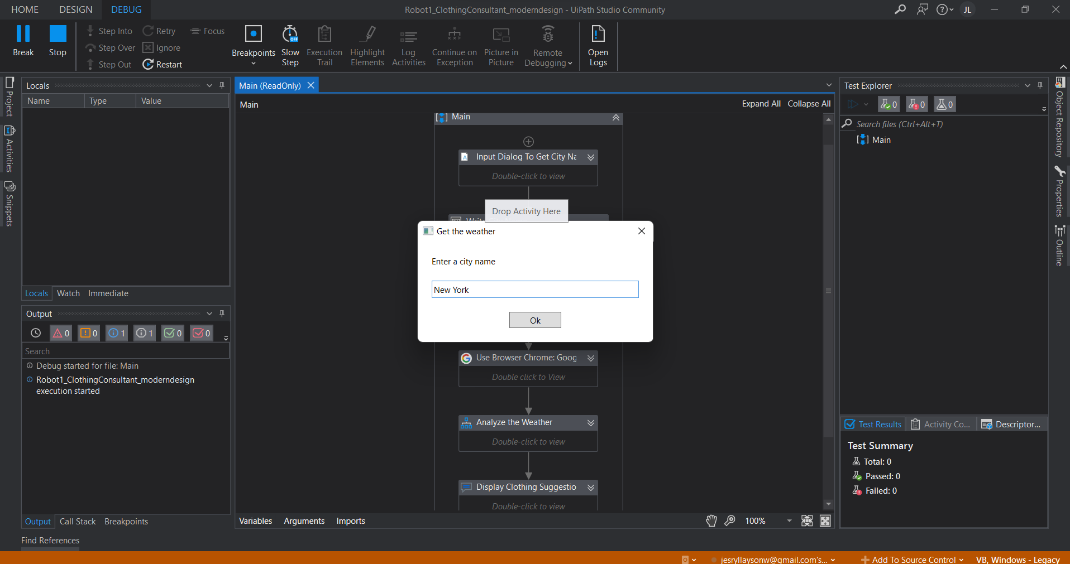Restart the debugging session

[163, 65]
